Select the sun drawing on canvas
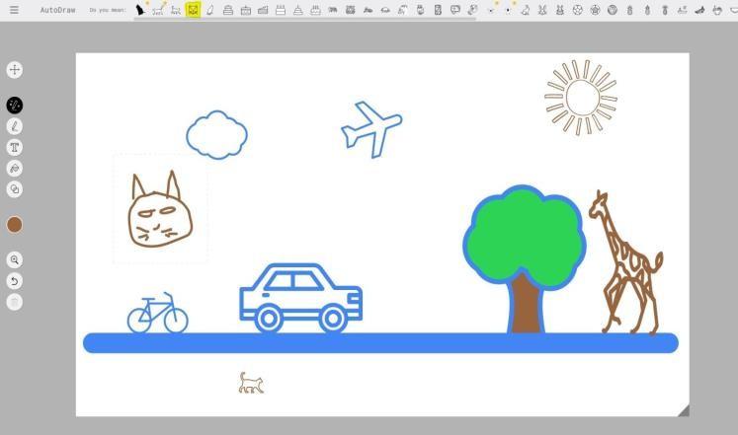738x435 pixels. pos(581,97)
